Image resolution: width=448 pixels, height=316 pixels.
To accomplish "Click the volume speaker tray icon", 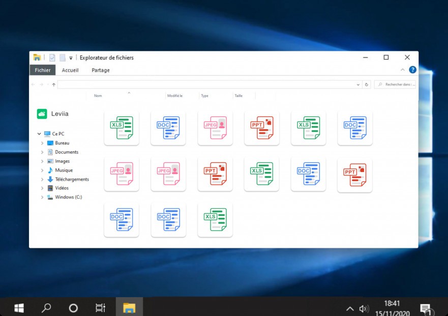I will click(x=364, y=309).
